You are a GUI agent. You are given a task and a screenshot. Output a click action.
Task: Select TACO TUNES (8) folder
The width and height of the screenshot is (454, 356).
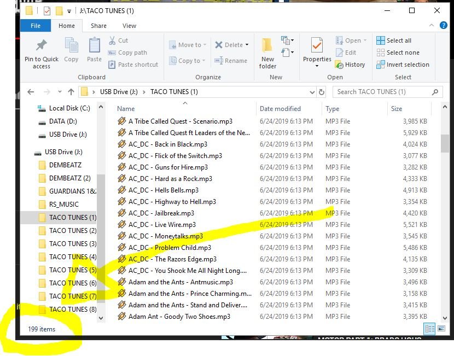click(68, 310)
